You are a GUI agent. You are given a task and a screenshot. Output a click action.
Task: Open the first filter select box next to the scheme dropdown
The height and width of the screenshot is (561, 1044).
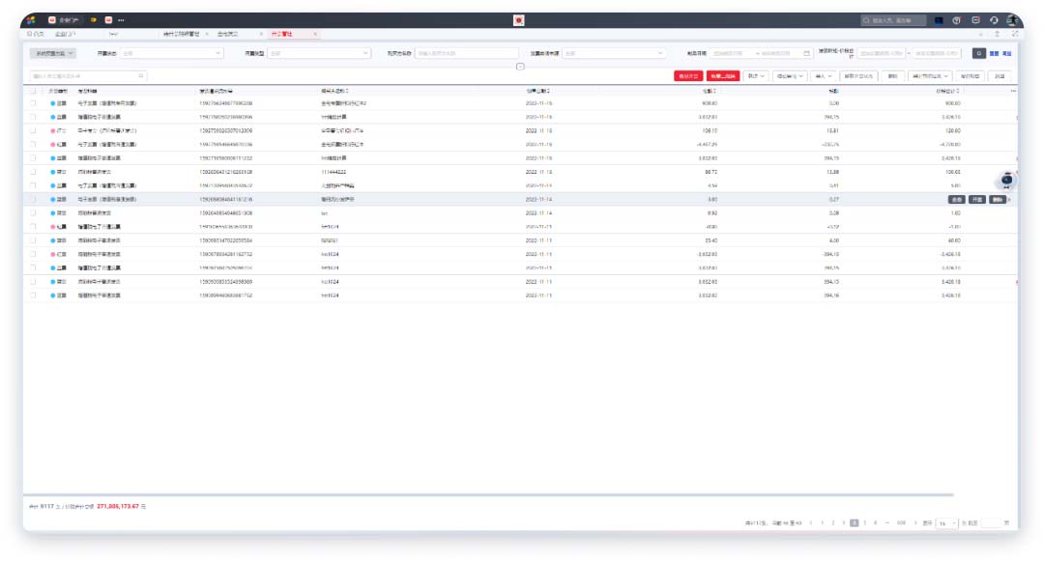click(171, 53)
